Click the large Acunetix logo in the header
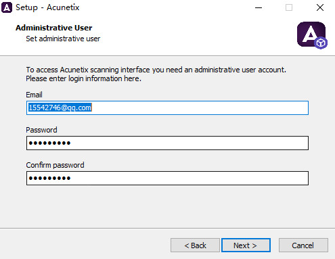Image resolution: width=335 pixels, height=259 pixels. [x=311, y=34]
